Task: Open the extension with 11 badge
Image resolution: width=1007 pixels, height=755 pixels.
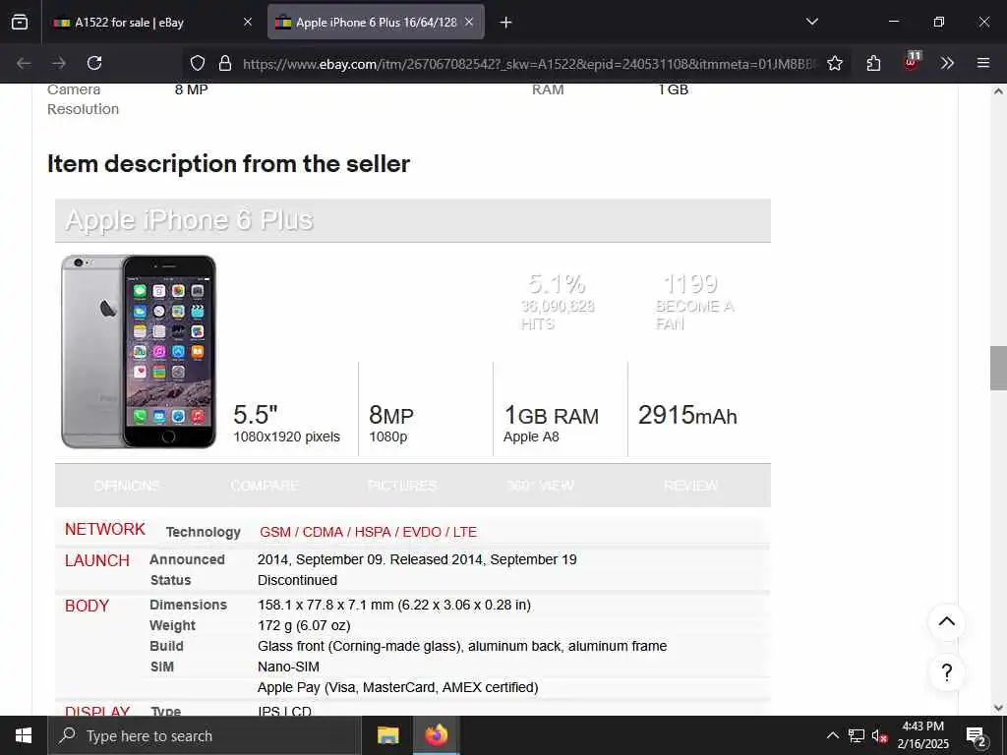Action: pyautogui.click(x=912, y=62)
